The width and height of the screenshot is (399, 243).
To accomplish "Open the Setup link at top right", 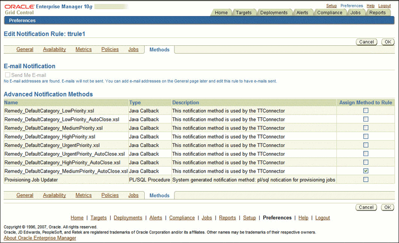I will [x=331, y=5].
